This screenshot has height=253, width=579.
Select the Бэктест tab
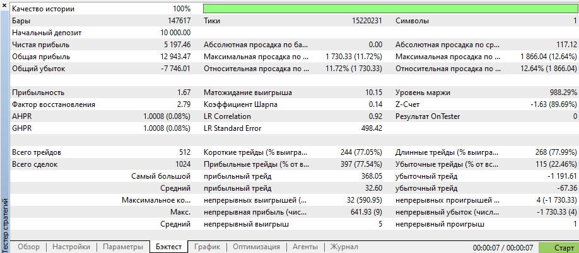click(169, 247)
